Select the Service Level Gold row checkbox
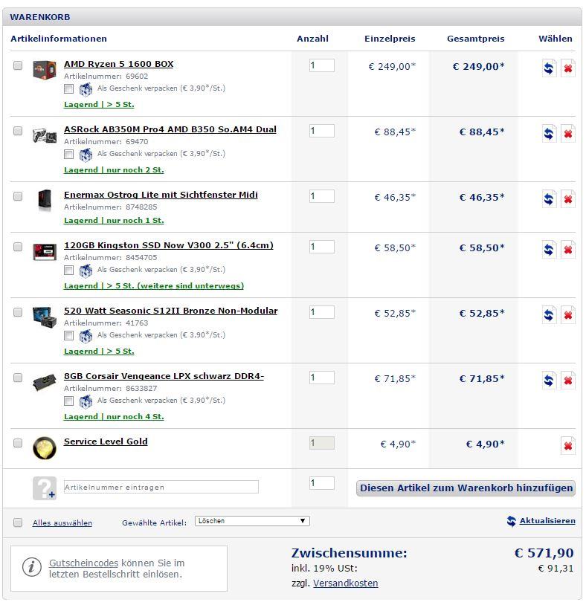 point(18,442)
